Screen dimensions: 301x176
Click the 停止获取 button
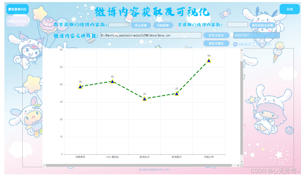[x=141, y=25]
